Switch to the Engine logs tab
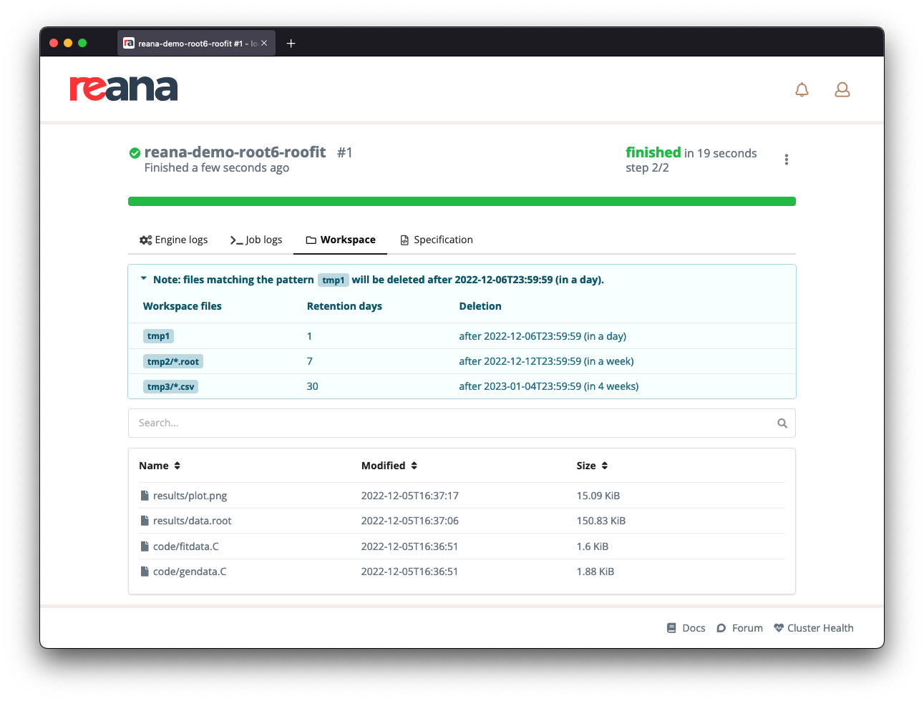 tap(173, 240)
